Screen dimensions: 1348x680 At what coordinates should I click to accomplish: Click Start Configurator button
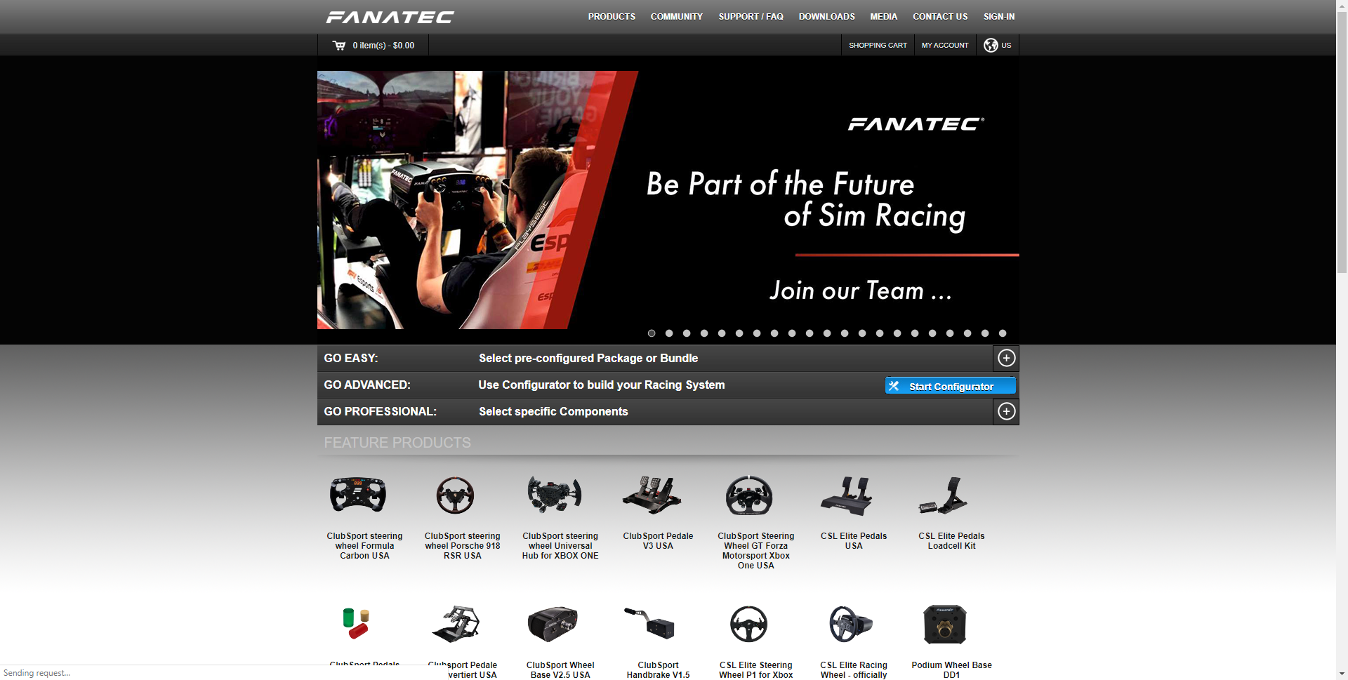[951, 386]
